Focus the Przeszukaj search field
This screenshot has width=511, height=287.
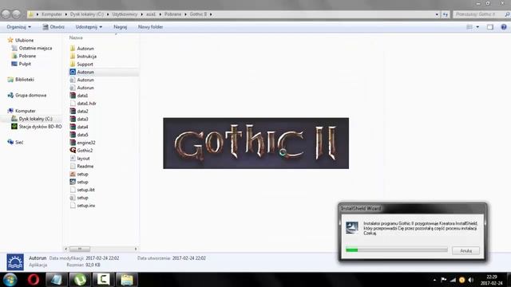pos(477,14)
